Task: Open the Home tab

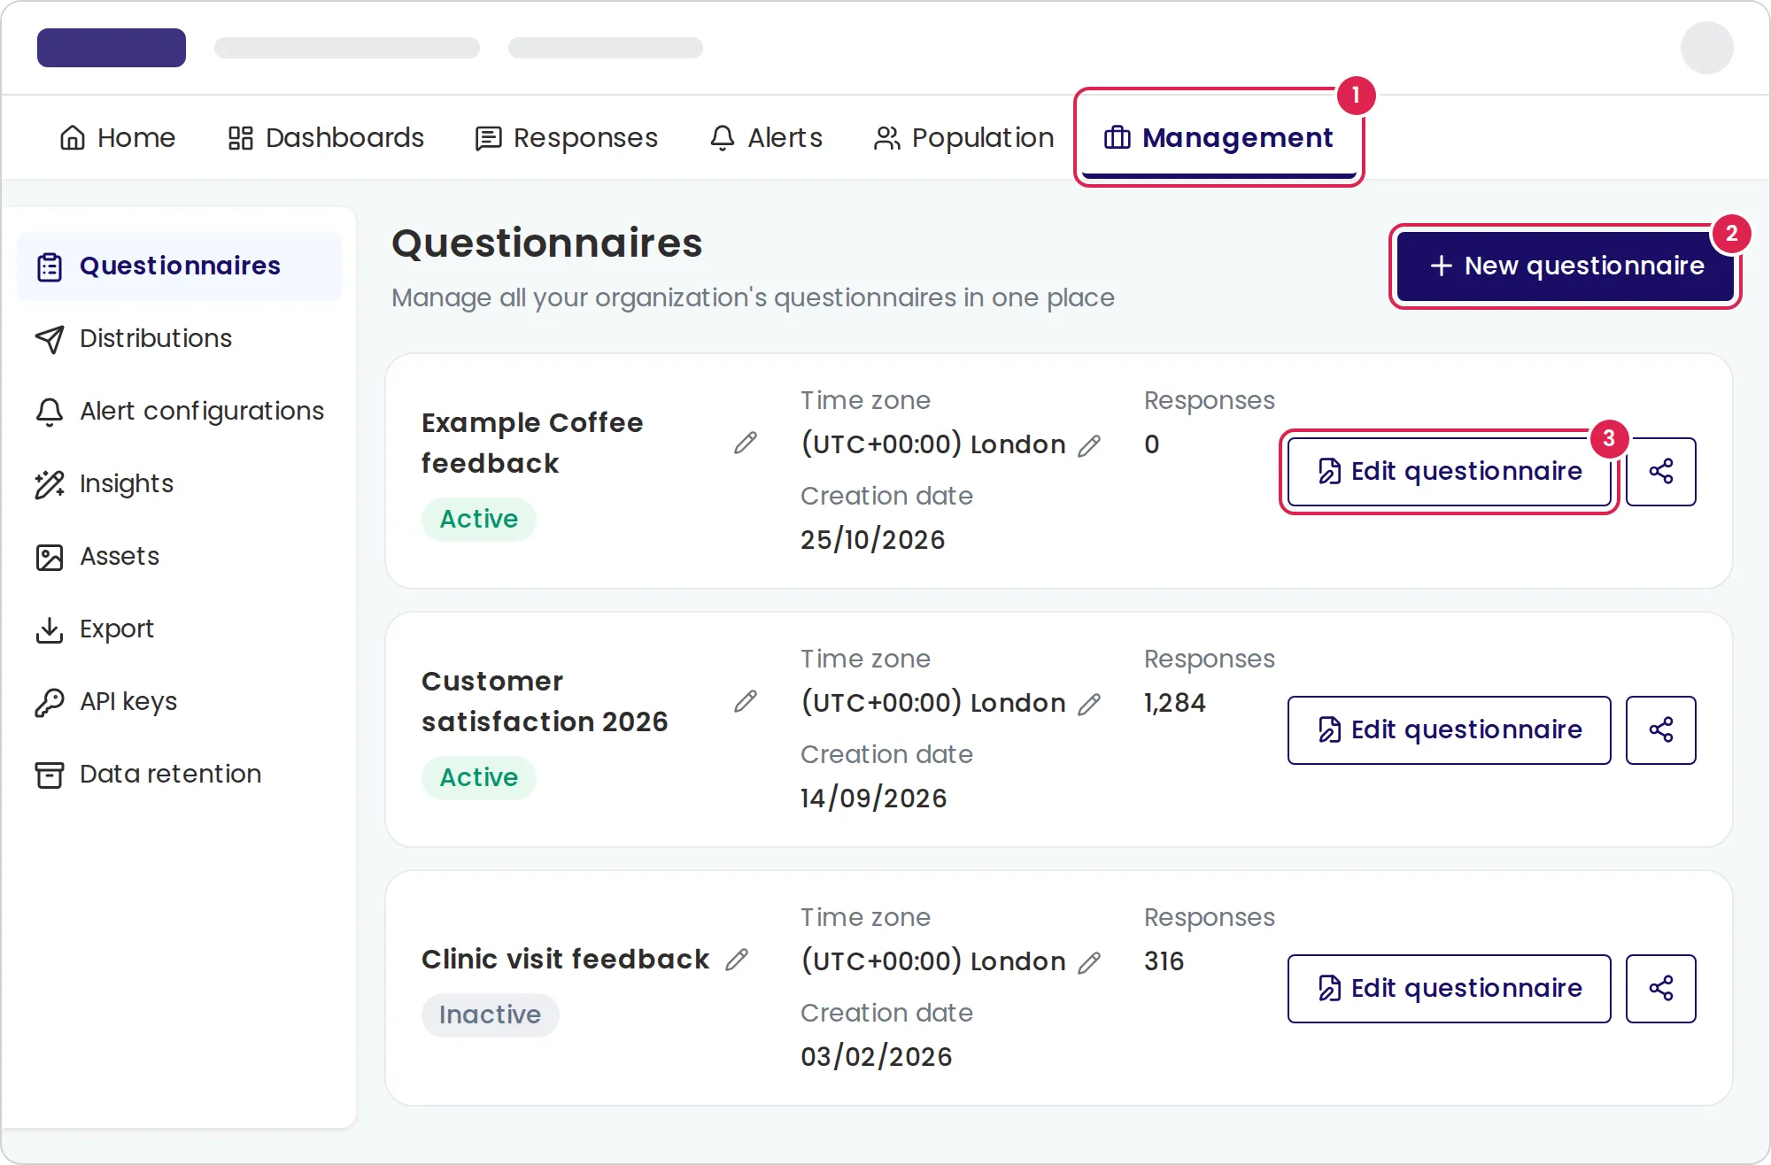Action: point(117,138)
